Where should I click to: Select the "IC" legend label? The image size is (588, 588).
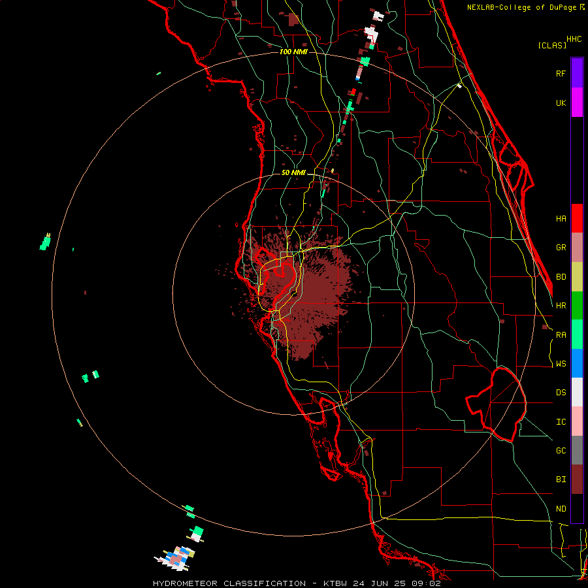pos(561,422)
